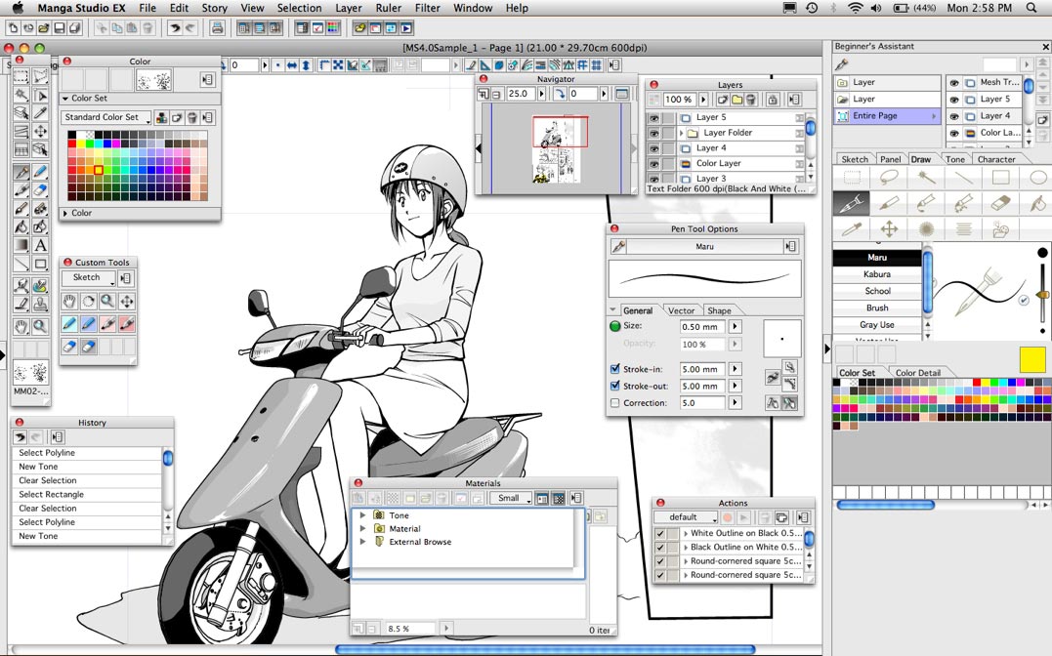Hide Layer 4 in Layers panel
The height and width of the screenshot is (656, 1052).
click(653, 148)
